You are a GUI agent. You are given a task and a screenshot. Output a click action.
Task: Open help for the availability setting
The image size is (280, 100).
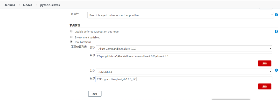coord(276,15)
